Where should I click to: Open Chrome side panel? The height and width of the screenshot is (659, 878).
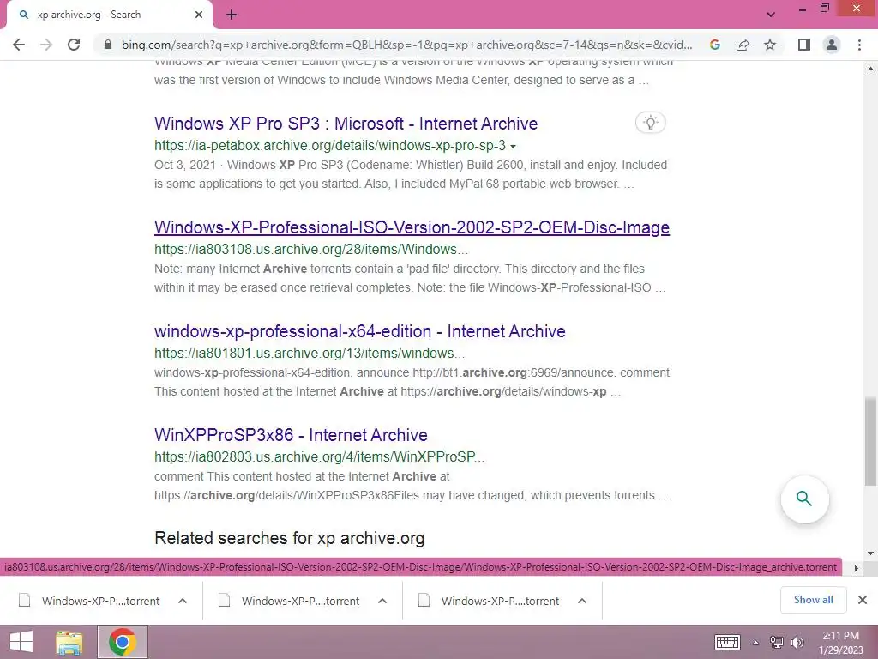click(x=804, y=45)
